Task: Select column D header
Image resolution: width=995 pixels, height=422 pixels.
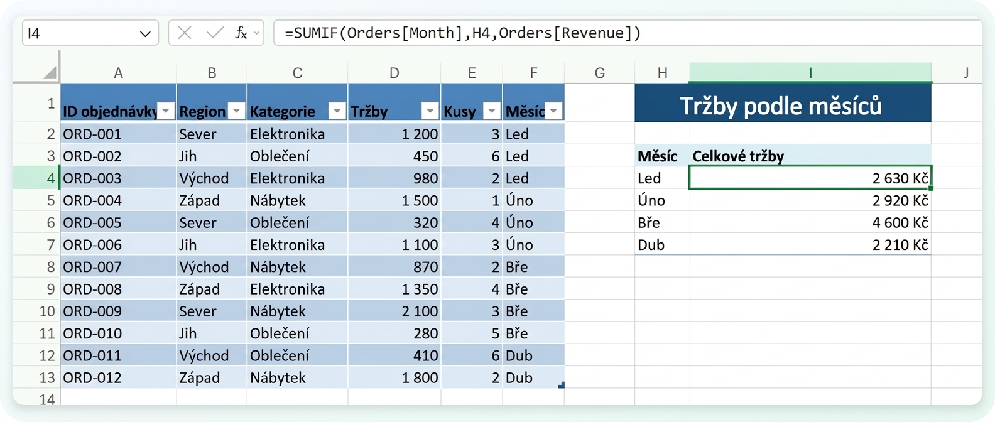Action: 394,73
